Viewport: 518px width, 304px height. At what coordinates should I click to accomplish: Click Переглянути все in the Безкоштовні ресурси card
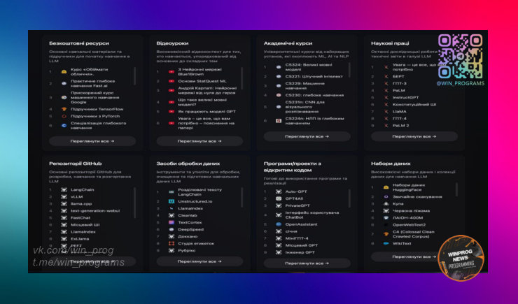92,141
